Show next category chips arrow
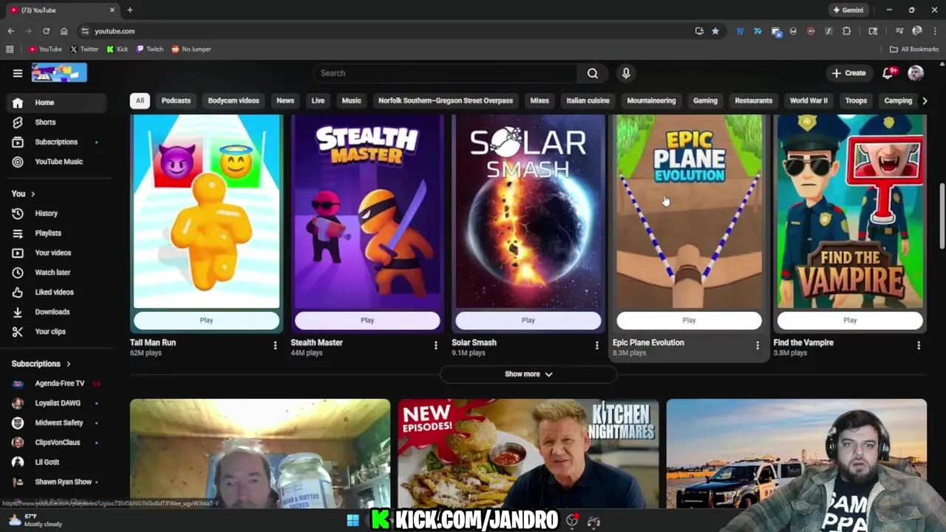This screenshot has width=946, height=532. pyautogui.click(x=924, y=100)
